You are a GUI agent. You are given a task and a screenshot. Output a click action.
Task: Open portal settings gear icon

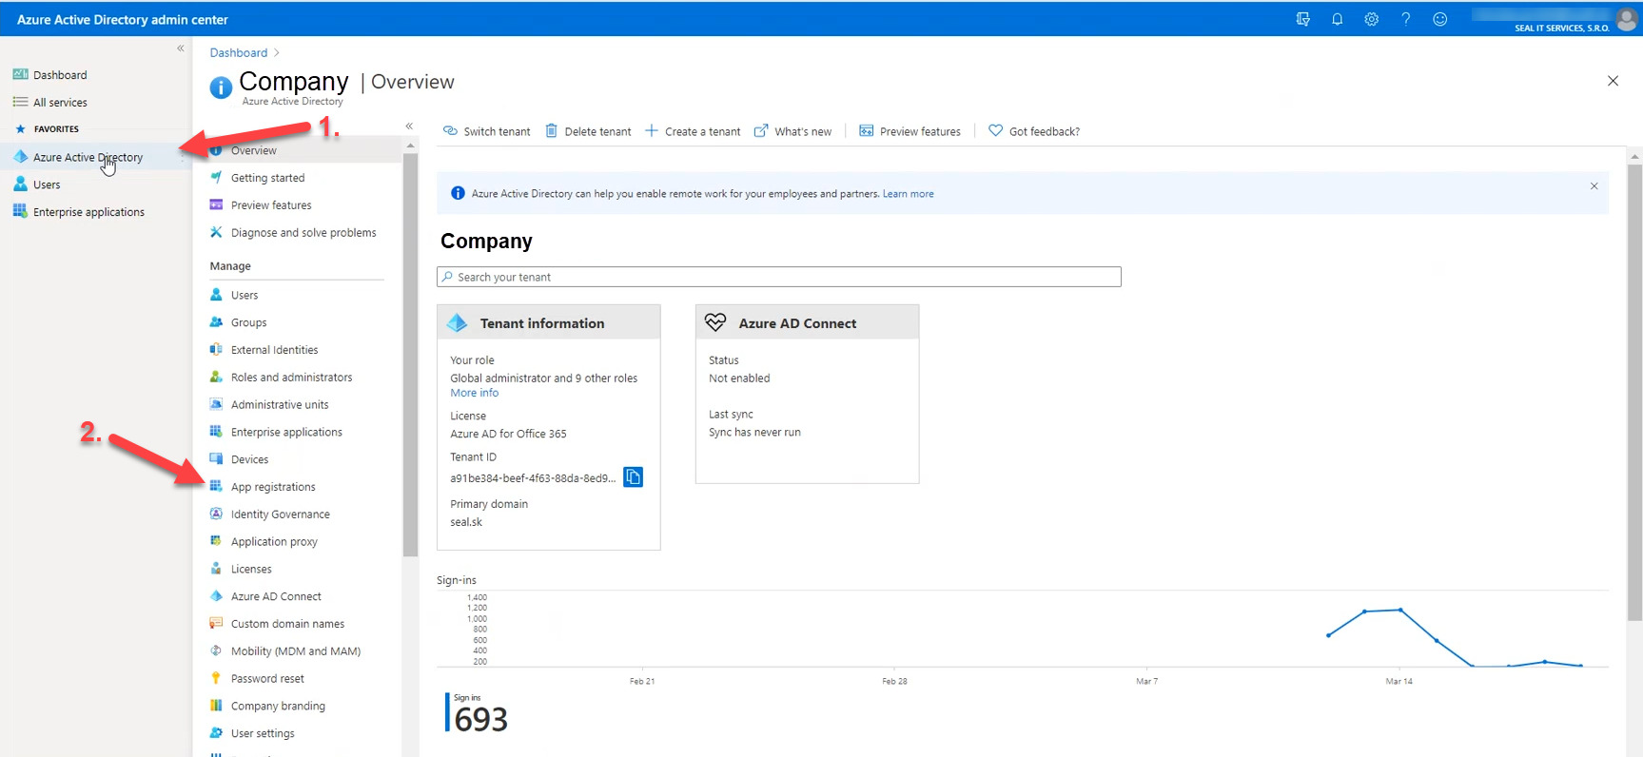coord(1371,19)
